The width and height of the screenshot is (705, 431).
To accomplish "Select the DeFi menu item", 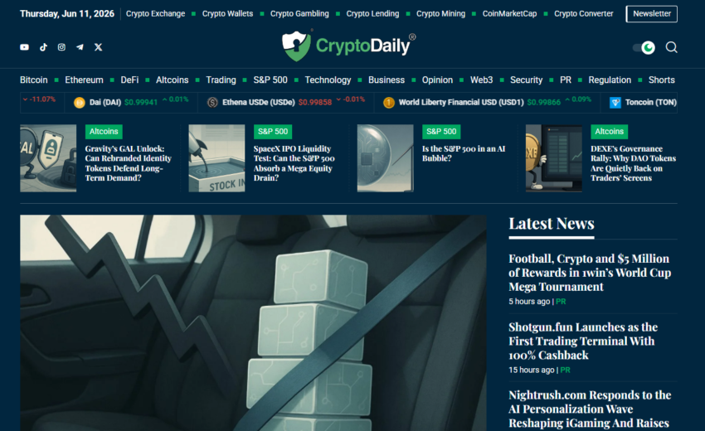I will (x=129, y=80).
